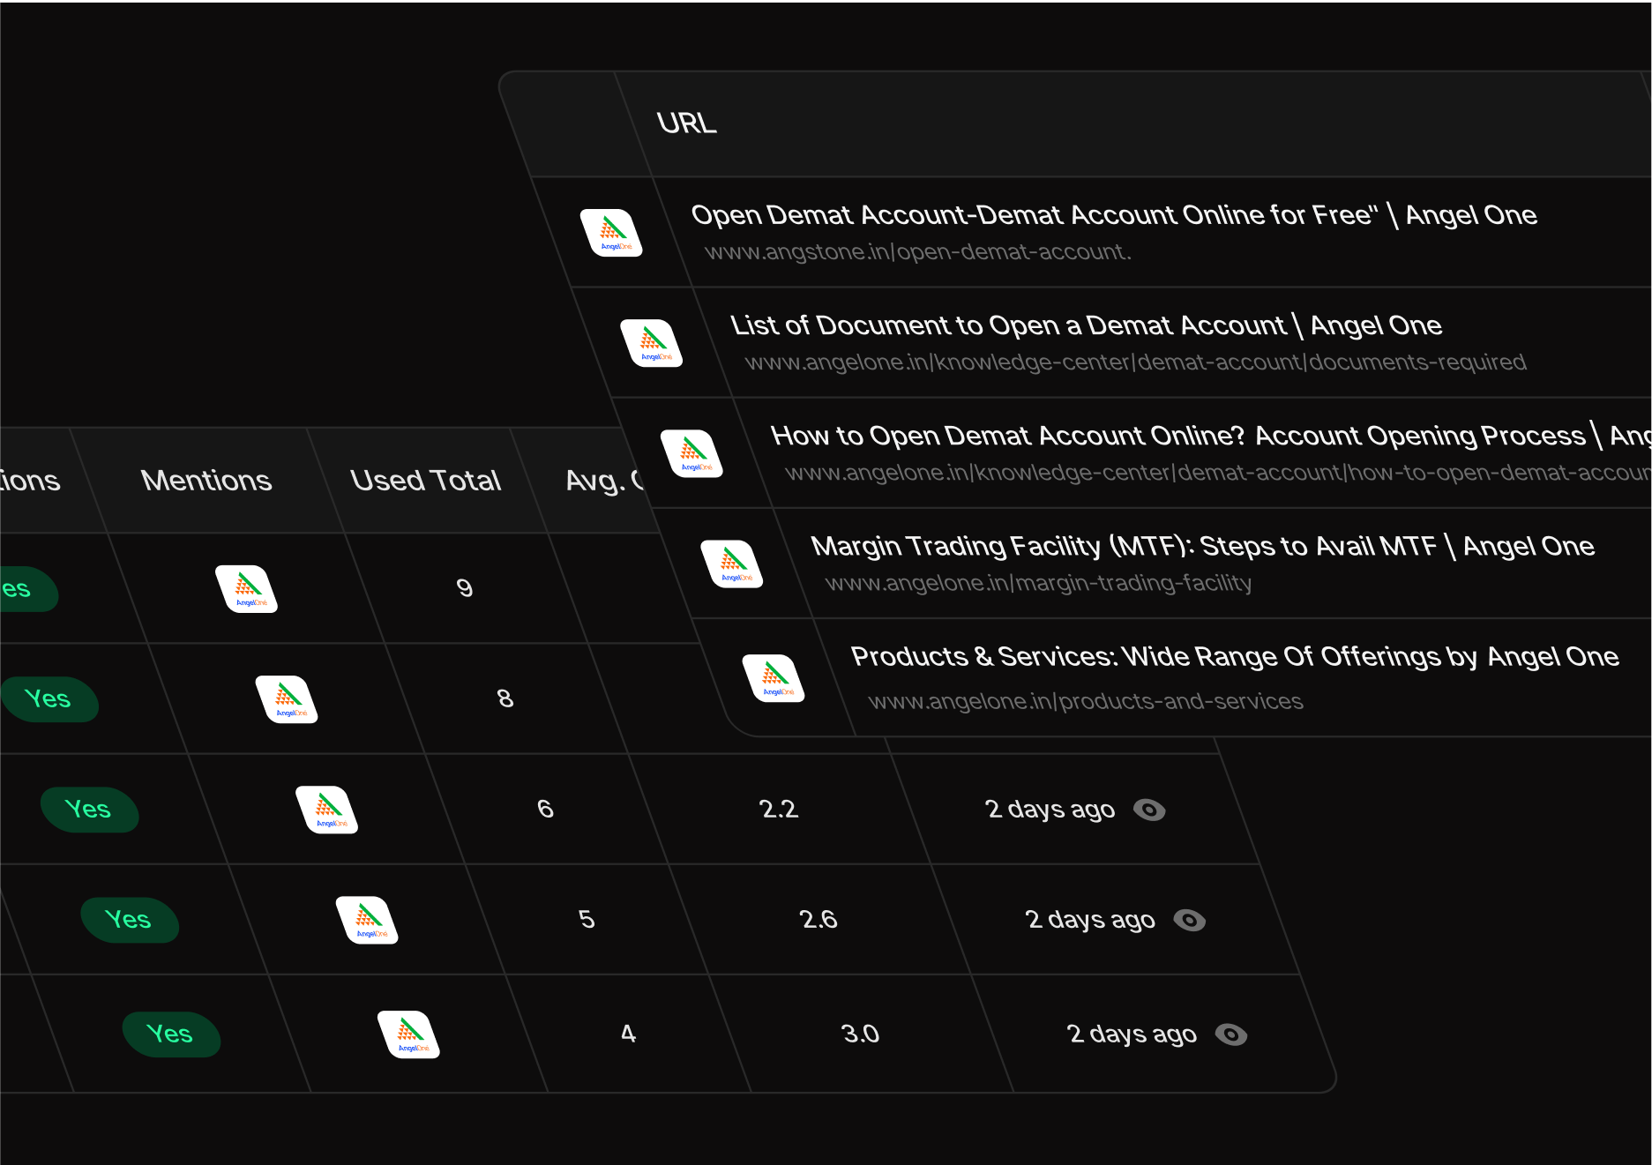Click the average value 2.2

(779, 809)
